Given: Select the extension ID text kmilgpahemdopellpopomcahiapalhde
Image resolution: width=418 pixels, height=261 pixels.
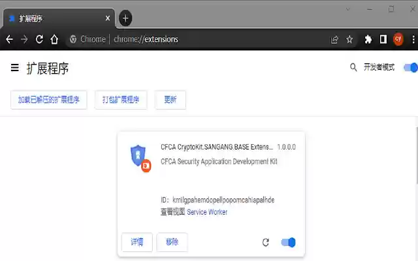Looking at the screenshot, I should click(x=223, y=200).
